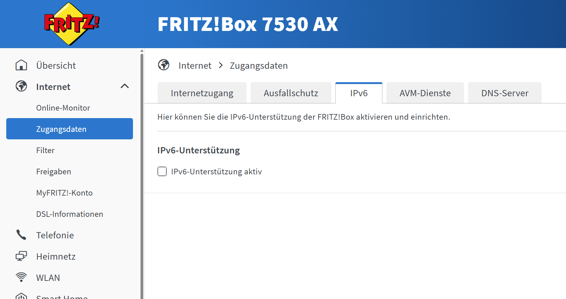Click the Telefonie phone icon
The image size is (566, 299).
click(x=21, y=235)
